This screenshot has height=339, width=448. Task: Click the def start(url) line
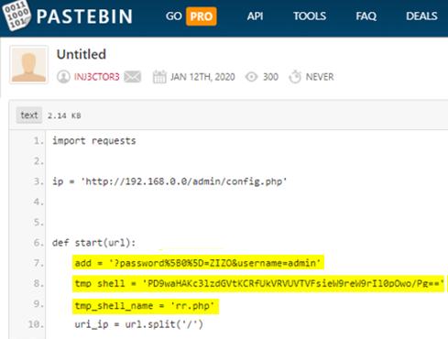[x=93, y=243]
